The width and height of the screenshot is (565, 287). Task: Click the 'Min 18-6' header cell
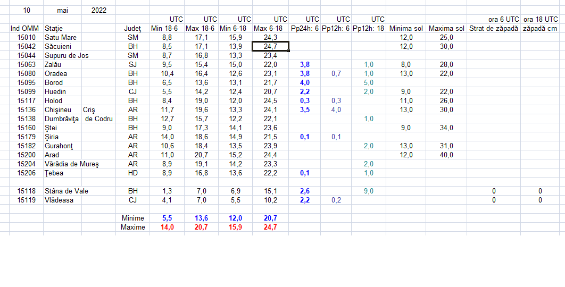click(167, 29)
